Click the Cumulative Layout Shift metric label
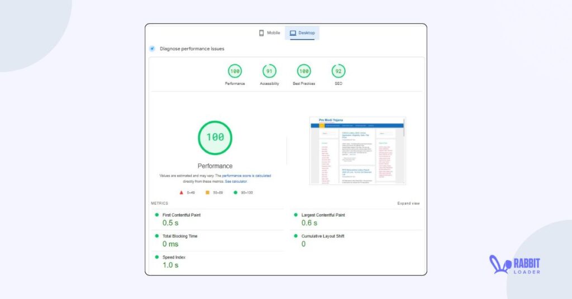The image size is (572, 299). 323,236
